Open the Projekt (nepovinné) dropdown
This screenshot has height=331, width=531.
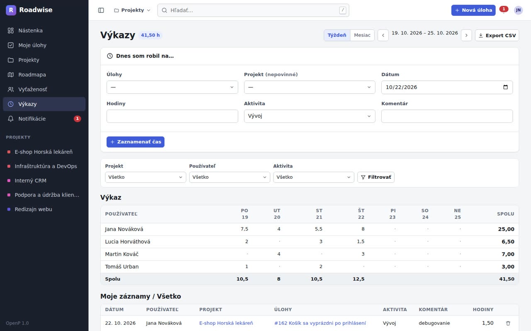[309, 87]
